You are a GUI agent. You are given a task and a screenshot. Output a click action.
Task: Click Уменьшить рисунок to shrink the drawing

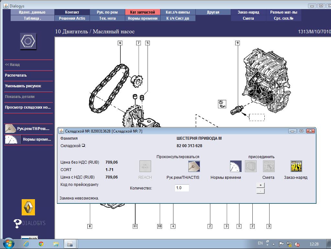28,86
